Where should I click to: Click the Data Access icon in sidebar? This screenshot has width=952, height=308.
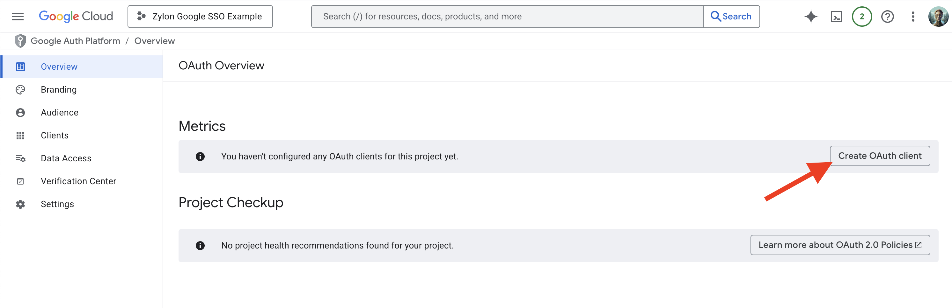(20, 158)
